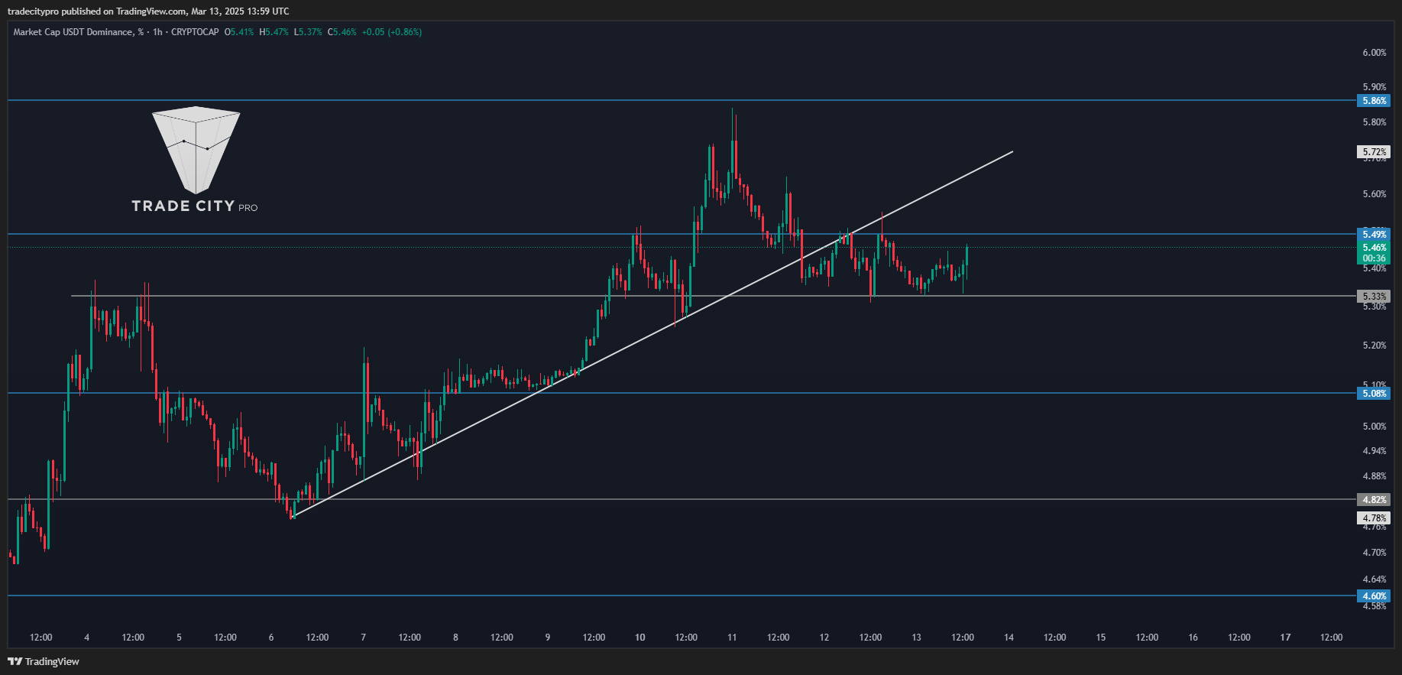Click the TradingView logo at bottom left
Screen dimensions: 1402x675
coord(44,661)
